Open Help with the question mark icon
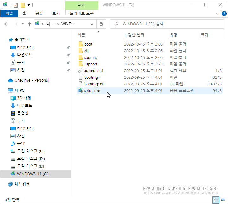Image resolution: width=228 pixels, height=204 pixels. pos(224,14)
